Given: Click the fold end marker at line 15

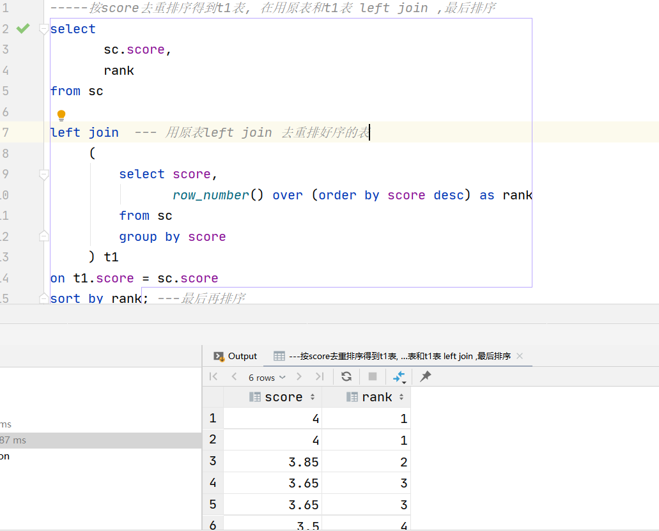Looking at the screenshot, I should pos(43,298).
